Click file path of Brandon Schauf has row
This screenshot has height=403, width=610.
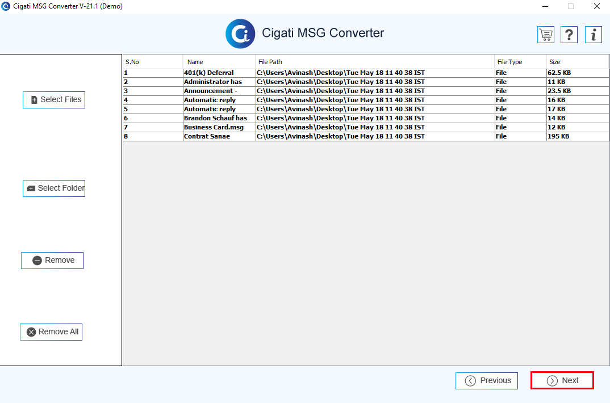pos(375,118)
